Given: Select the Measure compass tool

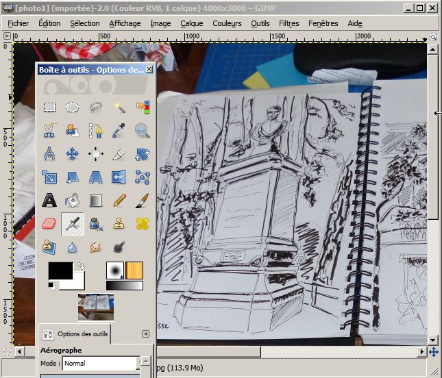Looking at the screenshot, I should coord(49,154).
